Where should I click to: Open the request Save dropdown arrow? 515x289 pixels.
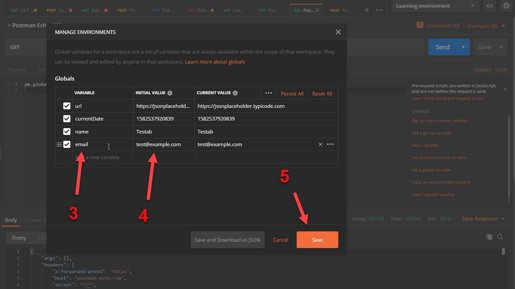[501, 47]
